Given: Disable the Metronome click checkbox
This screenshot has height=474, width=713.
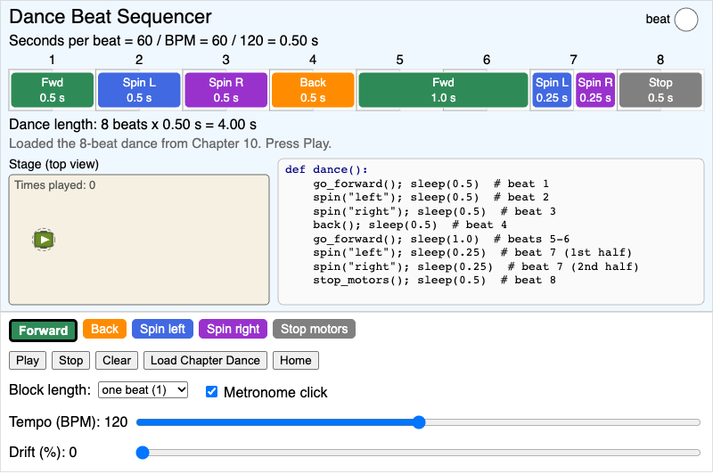Looking at the screenshot, I should pos(211,392).
